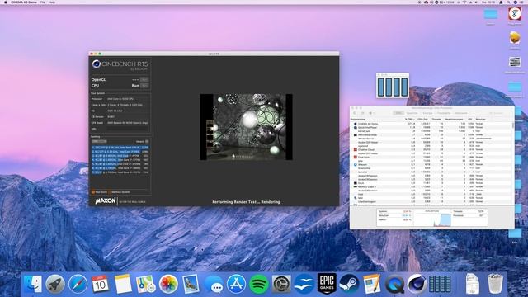
Task: Click document stack icon beside Trash
Action: click(x=472, y=284)
